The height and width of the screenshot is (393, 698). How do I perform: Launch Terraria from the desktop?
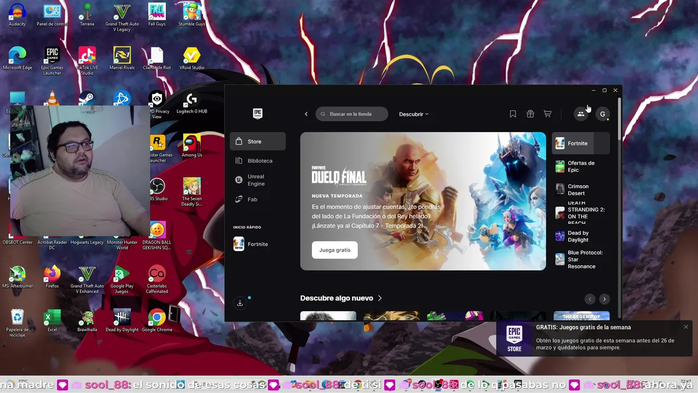(87, 15)
